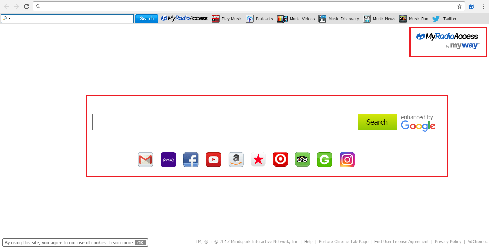Screen dimensions: 489x250
Task: Reload the page with the refresh icon
Action: coord(27,6)
